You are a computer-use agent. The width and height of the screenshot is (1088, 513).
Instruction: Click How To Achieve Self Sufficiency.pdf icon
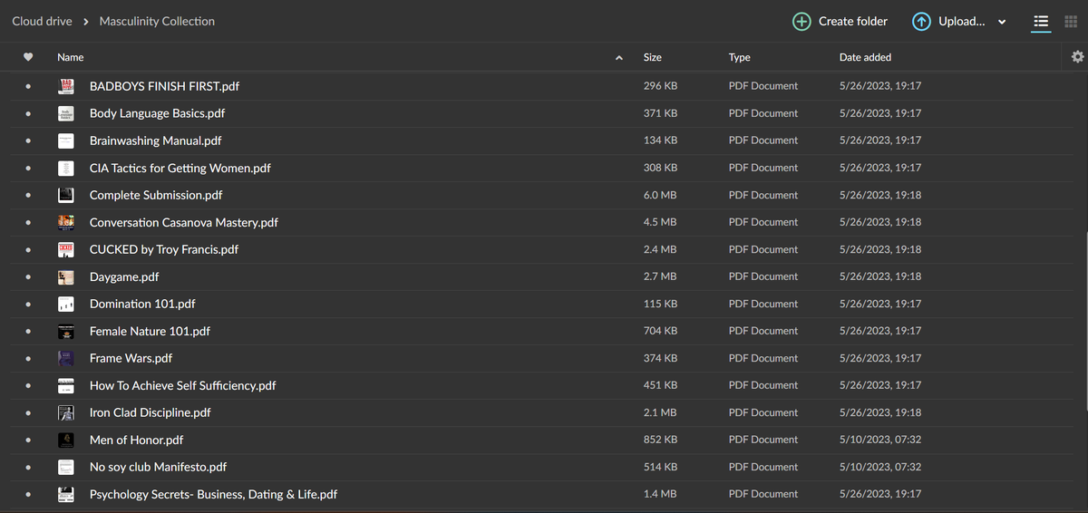[x=66, y=385]
